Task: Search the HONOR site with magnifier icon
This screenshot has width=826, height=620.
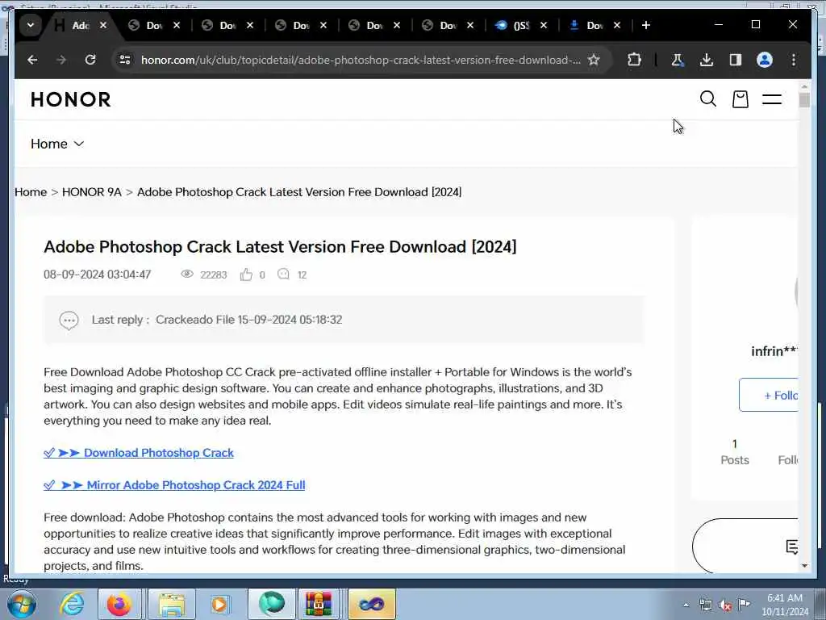Action: pos(707,98)
